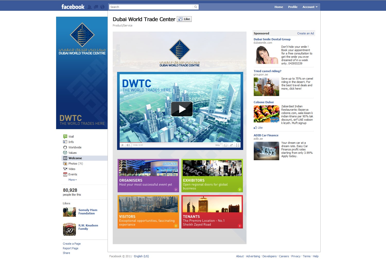Open the notifications globe icon
This screenshot has width=386, height=267.
coord(102,7)
